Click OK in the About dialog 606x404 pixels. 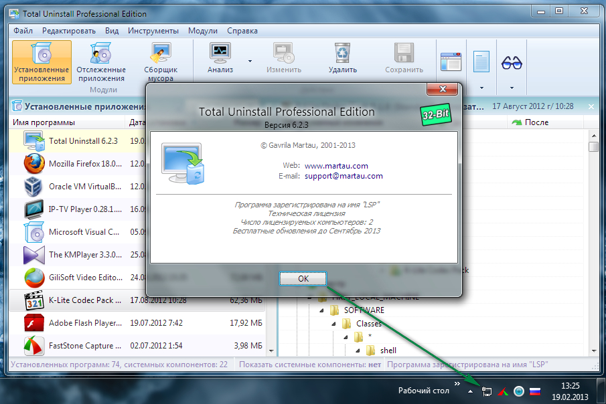tap(303, 278)
